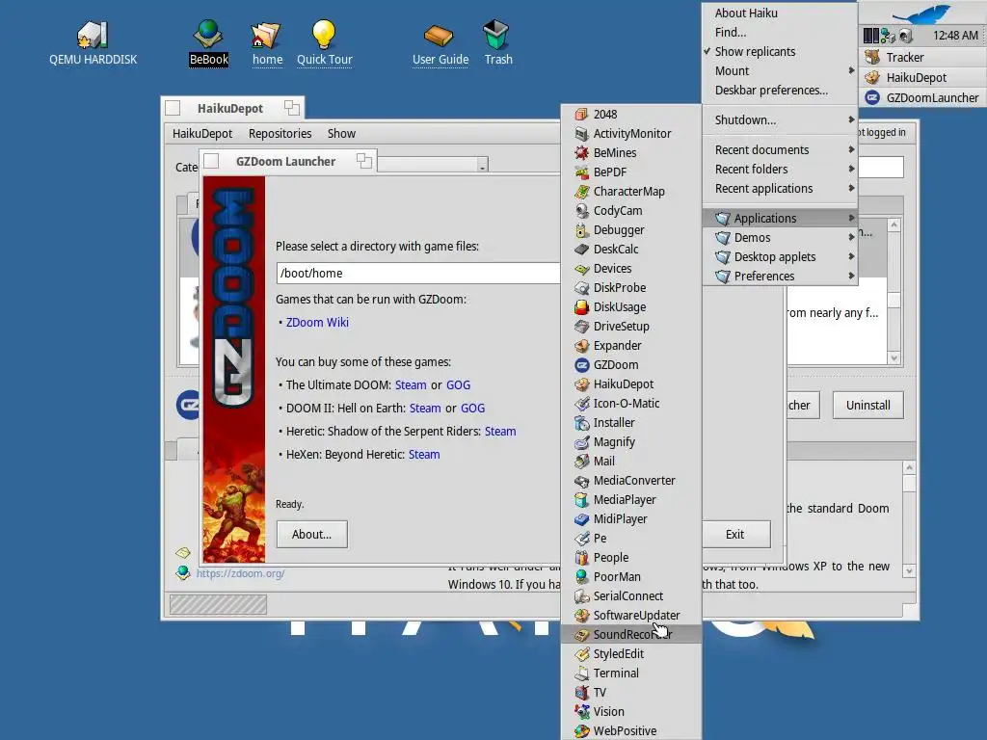Open ActivityMonitor from Applications menu
Viewport: 987px width, 740px height.
pyautogui.click(x=631, y=133)
